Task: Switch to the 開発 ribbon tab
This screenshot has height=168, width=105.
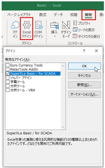Action: (x=88, y=15)
